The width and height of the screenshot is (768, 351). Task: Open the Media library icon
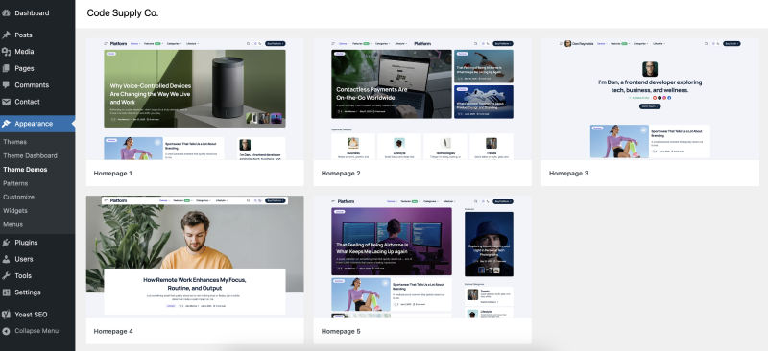(6, 52)
